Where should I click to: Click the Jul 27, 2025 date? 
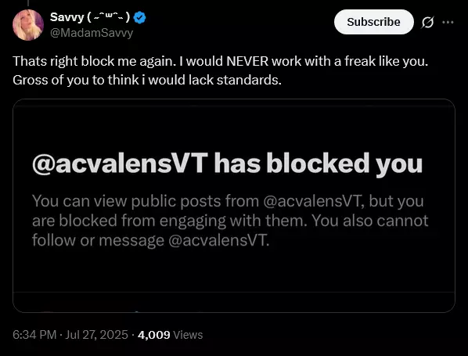[96, 335]
